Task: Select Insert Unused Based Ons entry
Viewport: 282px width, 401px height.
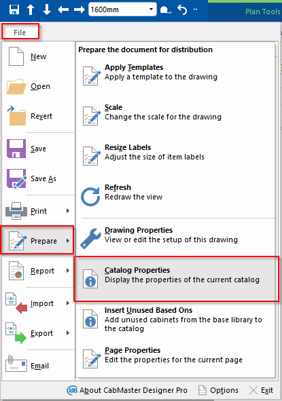Action: (177, 319)
